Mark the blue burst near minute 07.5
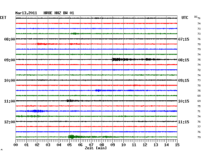The image size is (202, 153). click(x=99, y=90)
